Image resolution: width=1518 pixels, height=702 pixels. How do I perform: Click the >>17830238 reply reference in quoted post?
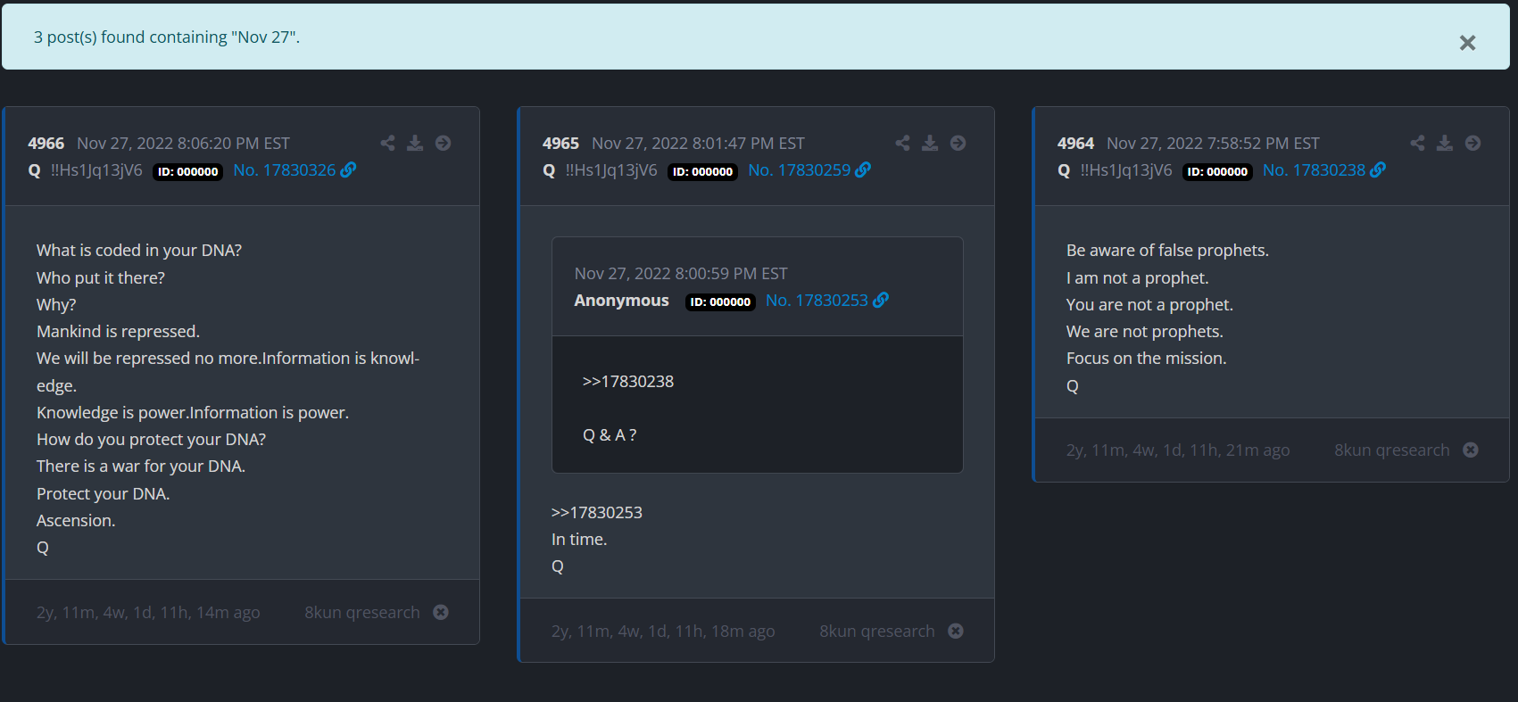628,382
